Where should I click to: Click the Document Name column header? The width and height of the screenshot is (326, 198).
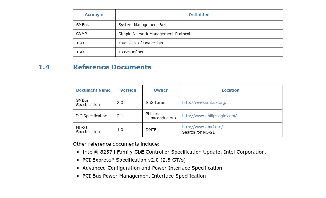pyautogui.click(x=93, y=90)
